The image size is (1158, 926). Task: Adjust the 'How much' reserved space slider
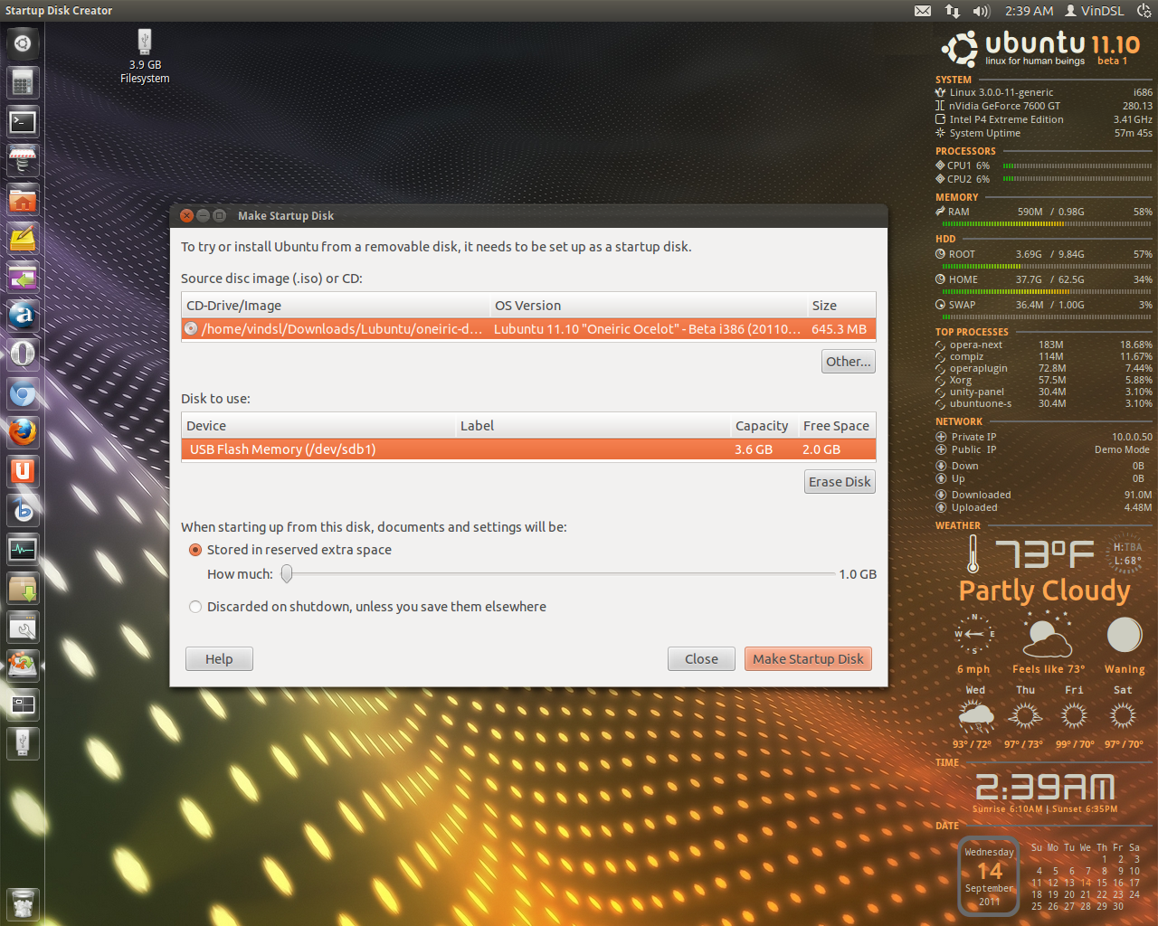click(287, 573)
